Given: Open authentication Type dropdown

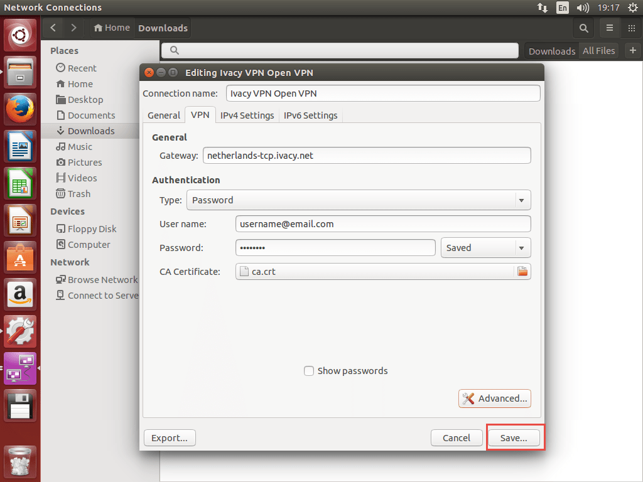Looking at the screenshot, I should (359, 200).
